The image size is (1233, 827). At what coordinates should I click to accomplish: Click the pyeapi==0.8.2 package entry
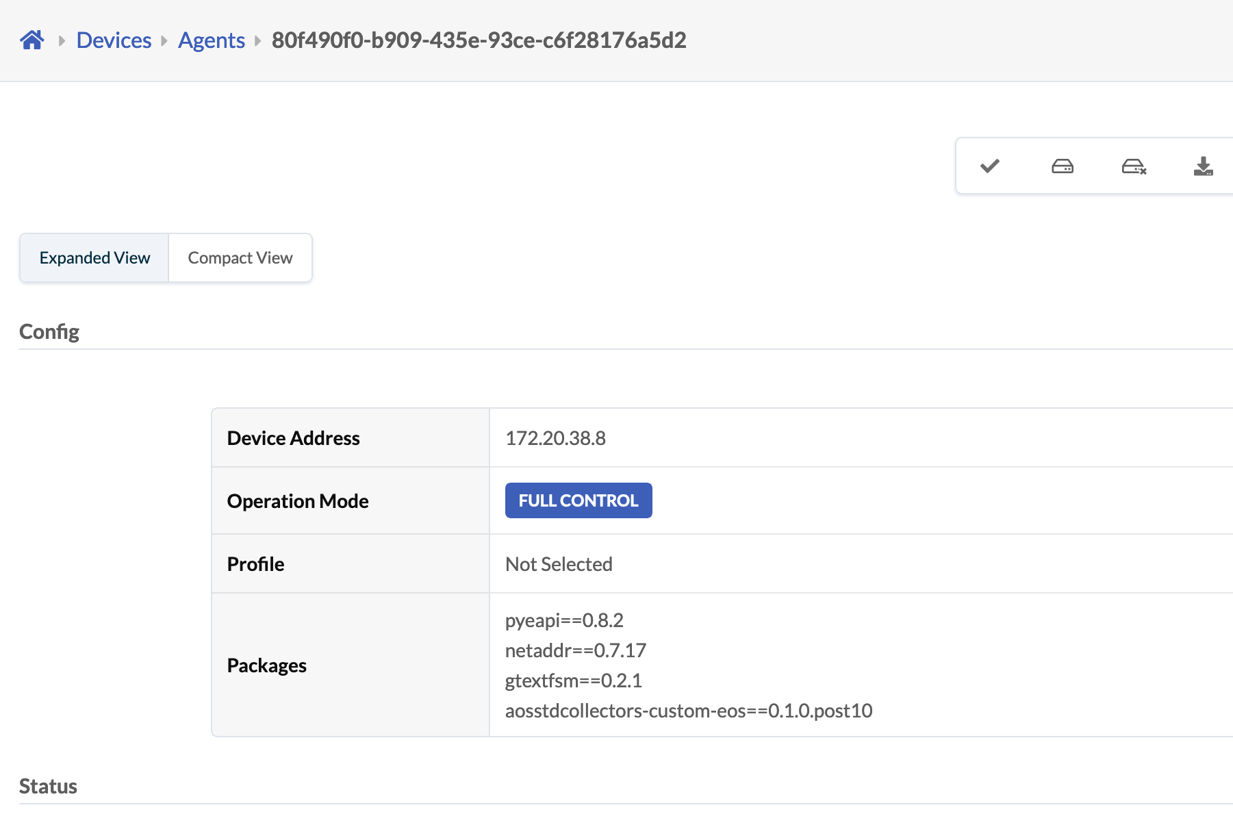(x=564, y=620)
